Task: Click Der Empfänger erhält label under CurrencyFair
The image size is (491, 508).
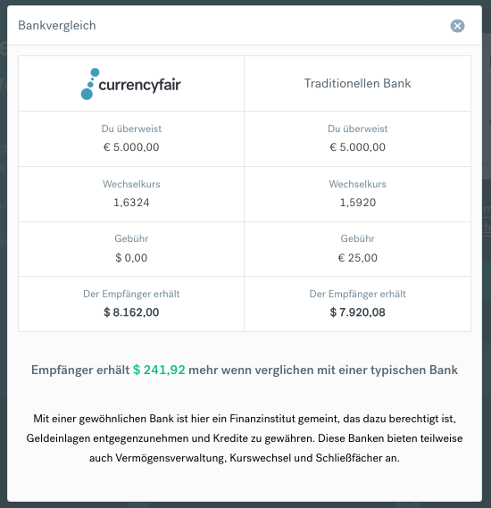Action: [x=131, y=294]
